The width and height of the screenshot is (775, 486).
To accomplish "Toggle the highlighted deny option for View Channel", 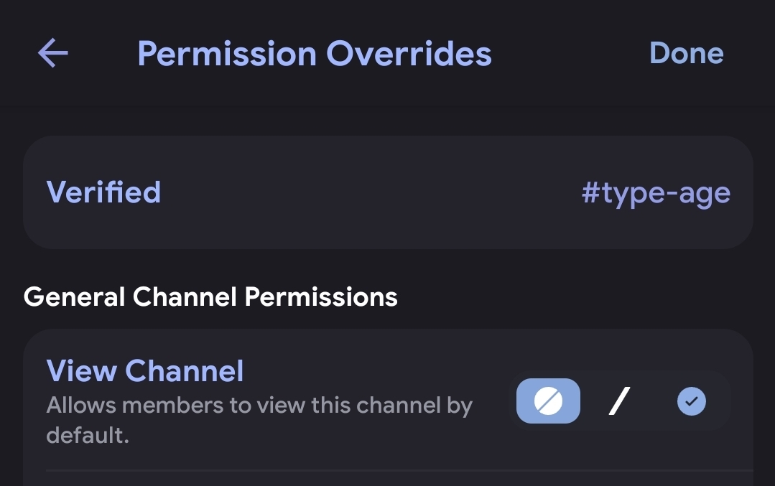I will point(548,401).
